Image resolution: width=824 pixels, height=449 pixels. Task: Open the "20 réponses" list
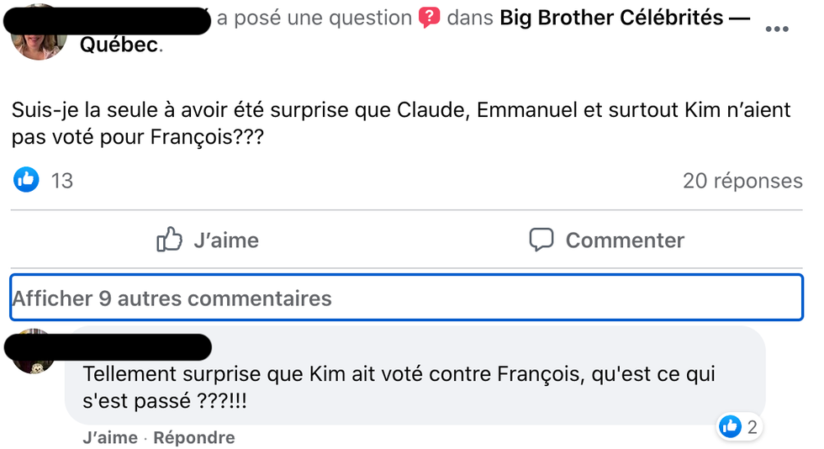point(742,180)
